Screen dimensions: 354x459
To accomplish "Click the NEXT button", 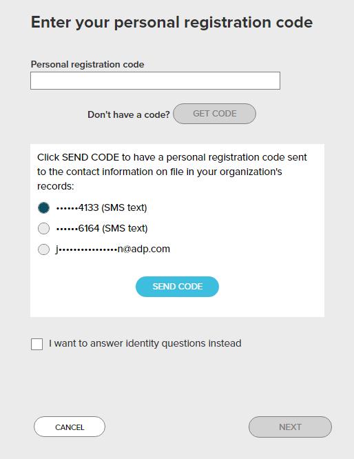I will tap(290, 427).
